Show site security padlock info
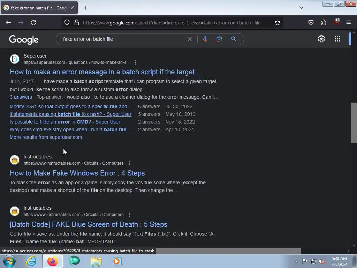Image resolution: width=357 pixels, height=268 pixels. click(x=77, y=23)
